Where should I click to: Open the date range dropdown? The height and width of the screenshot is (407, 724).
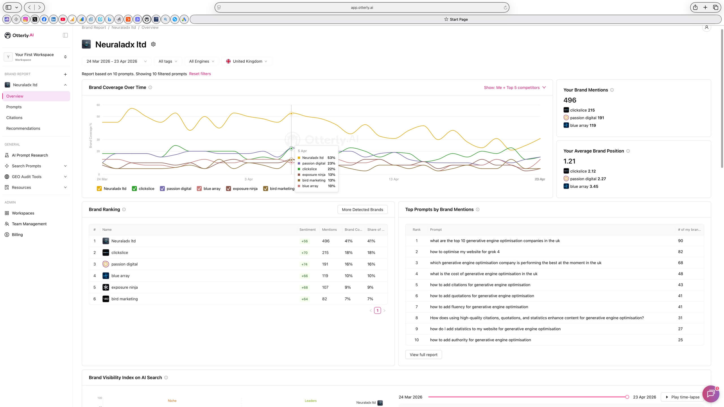click(x=117, y=61)
